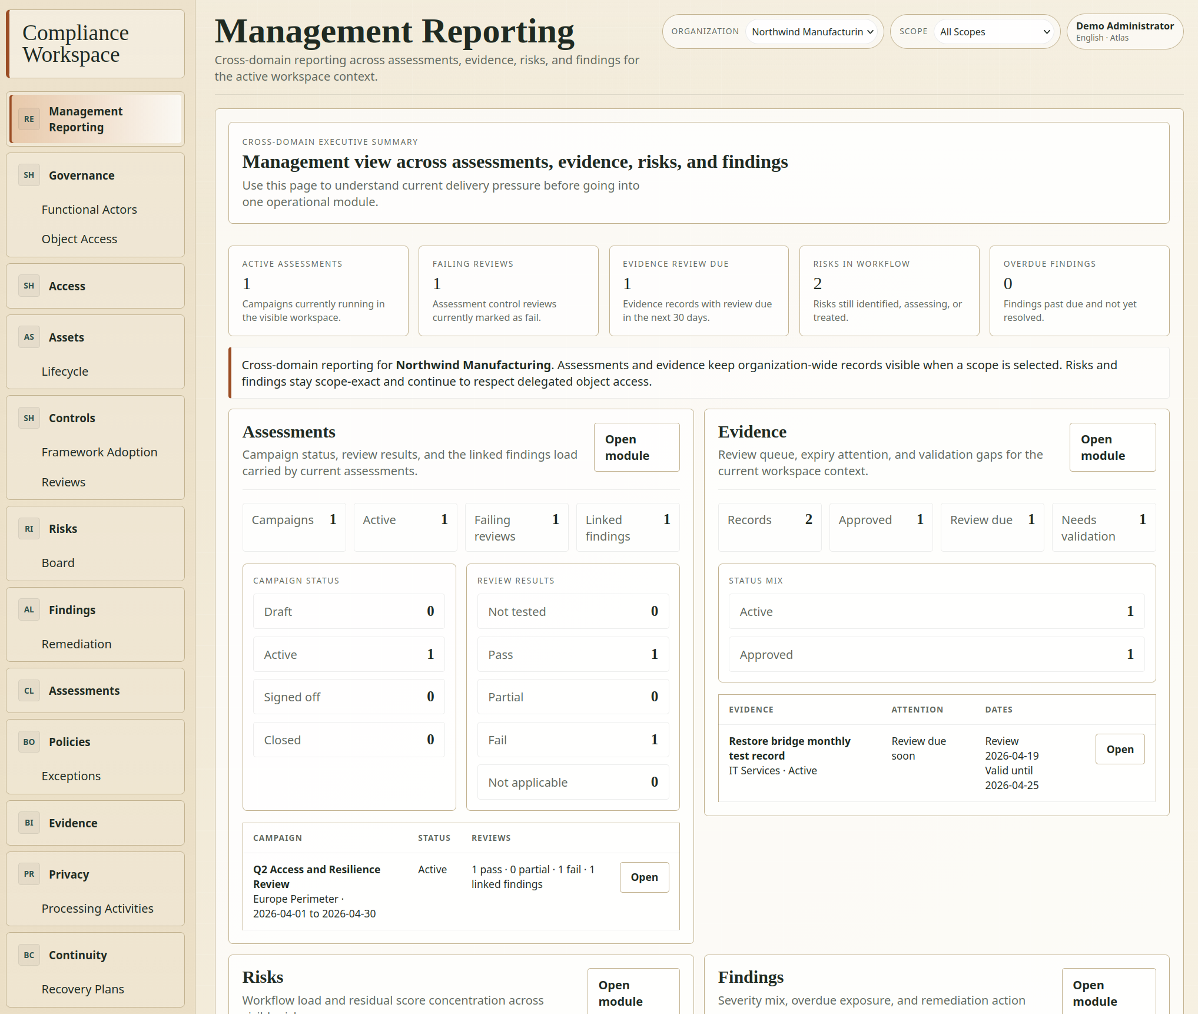The width and height of the screenshot is (1198, 1014).
Task: Click the Needs validation evidence stat
Action: click(x=1104, y=527)
